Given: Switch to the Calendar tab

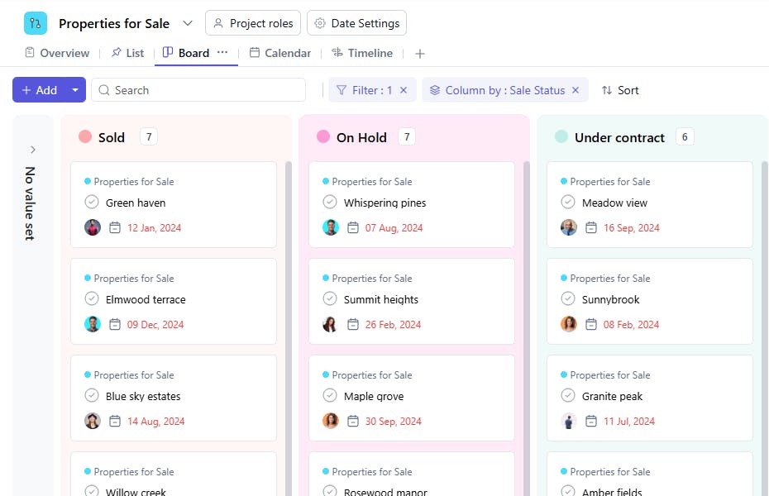Looking at the screenshot, I should tap(279, 53).
